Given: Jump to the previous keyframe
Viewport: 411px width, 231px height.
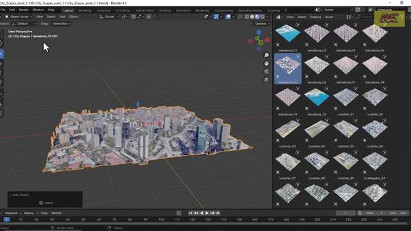Looking at the screenshot, I should click(x=196, y=213).
